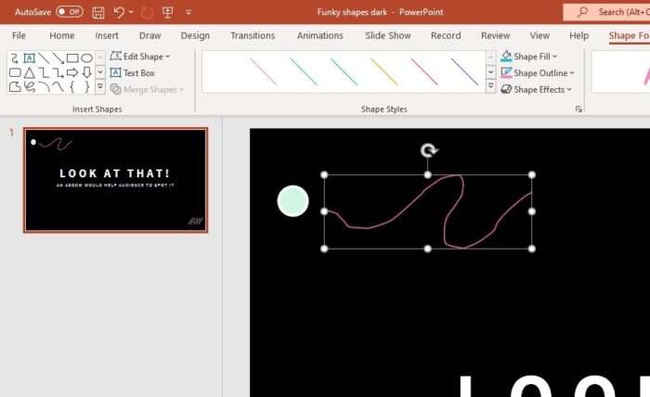The image size is (650, 397).
Task: Switch to the Slide Show tab
Action: (387, 35)
